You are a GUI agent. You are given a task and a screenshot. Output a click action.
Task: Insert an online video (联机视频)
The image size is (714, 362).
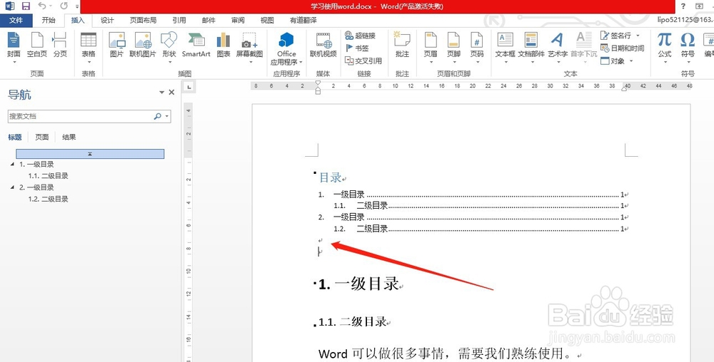[x=323, y=46]
